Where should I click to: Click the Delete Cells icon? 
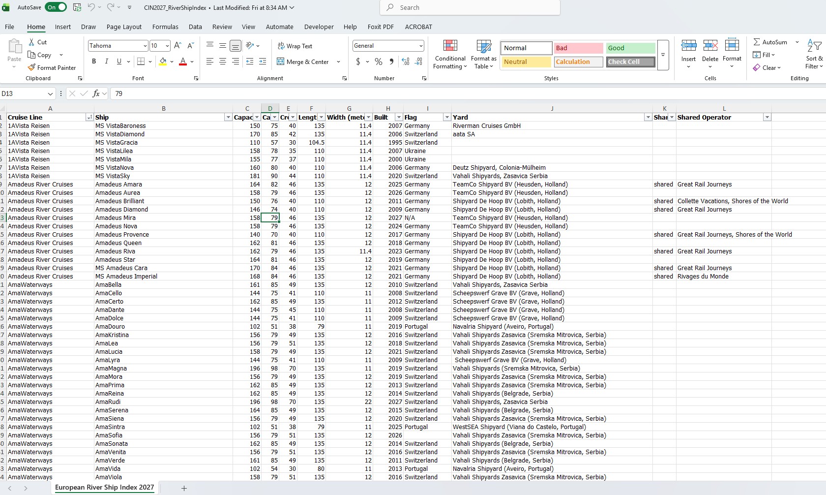tap(710, 46)
